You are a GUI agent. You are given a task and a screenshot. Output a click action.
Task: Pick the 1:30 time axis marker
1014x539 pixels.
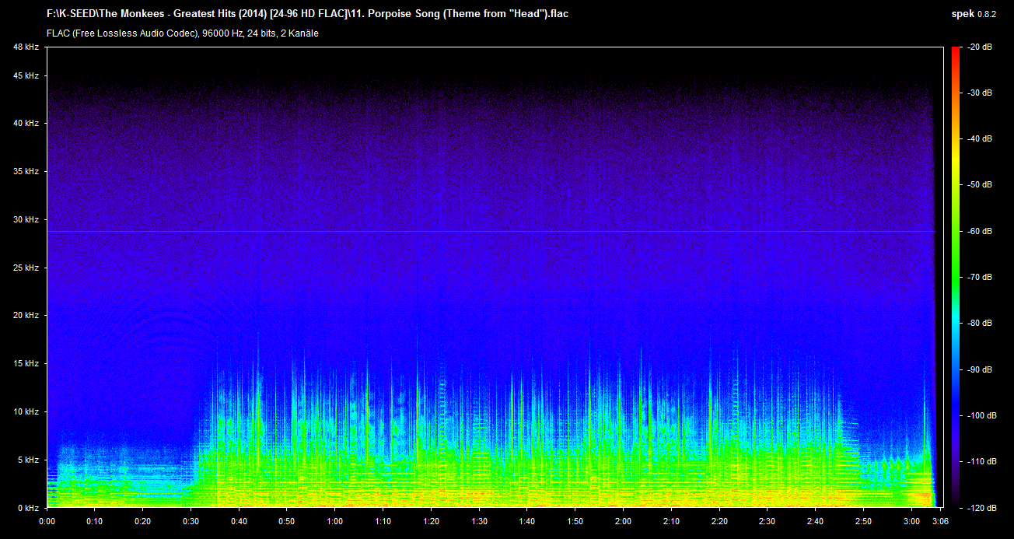pos(479,521)
